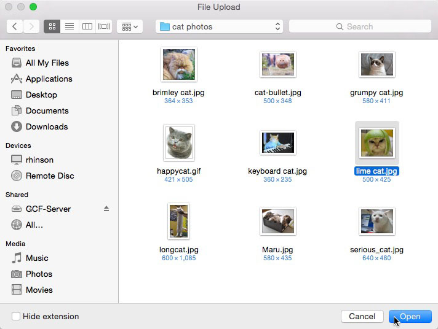
Task: Switch to list view mode
Action: pos(70,26)
